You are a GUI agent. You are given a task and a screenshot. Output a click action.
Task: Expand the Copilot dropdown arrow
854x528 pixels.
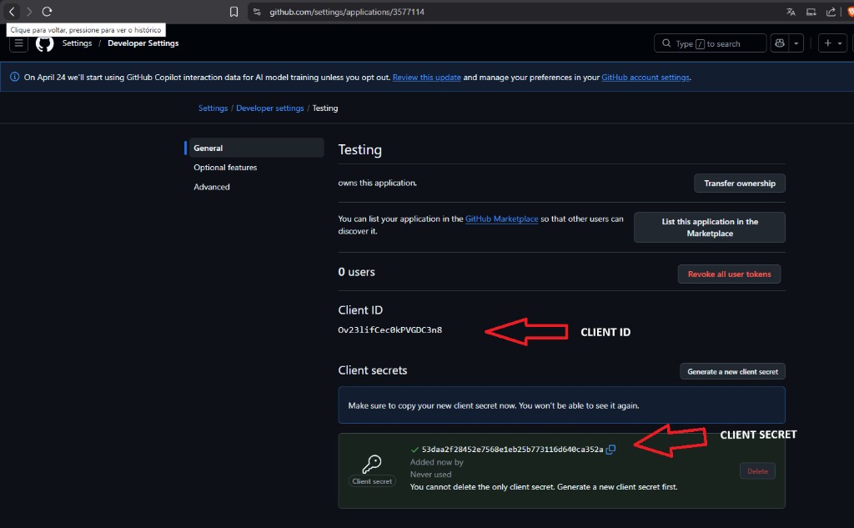(796, 43)
